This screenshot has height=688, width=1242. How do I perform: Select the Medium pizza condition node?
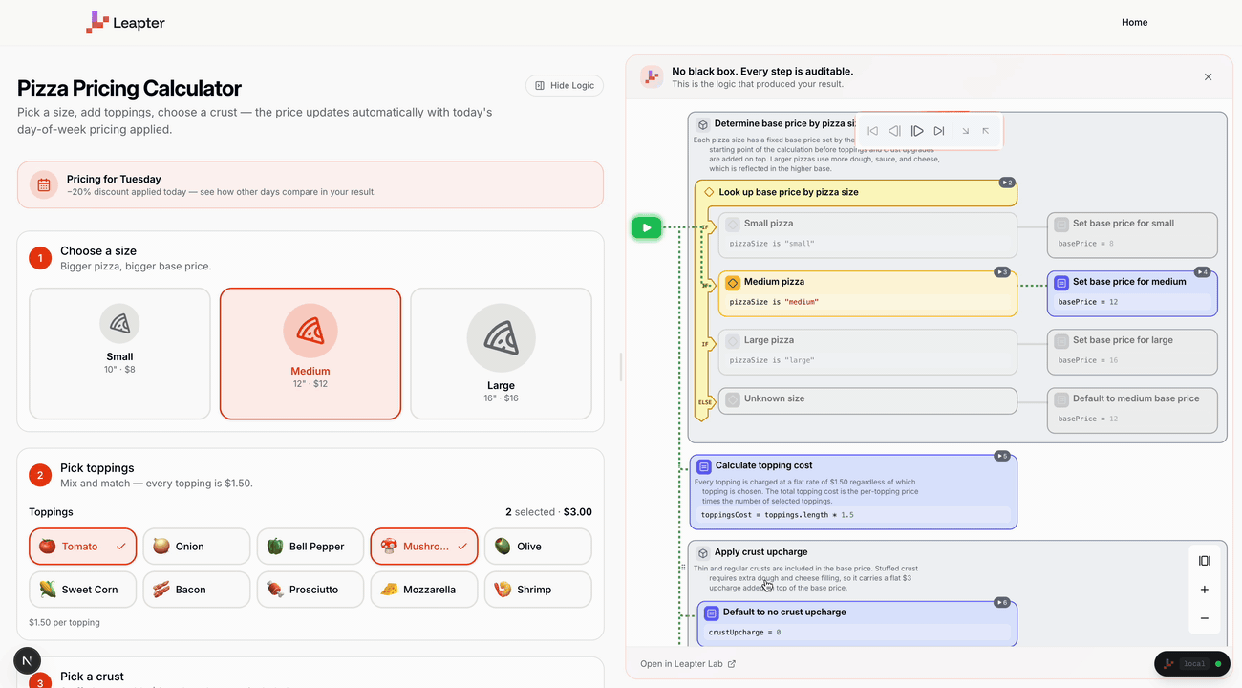[x=867, y=293]
